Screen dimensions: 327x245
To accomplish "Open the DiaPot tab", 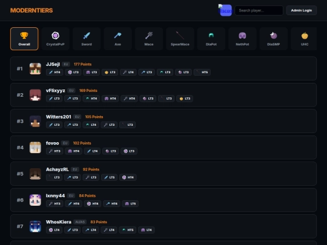I will tap(211, 39).
